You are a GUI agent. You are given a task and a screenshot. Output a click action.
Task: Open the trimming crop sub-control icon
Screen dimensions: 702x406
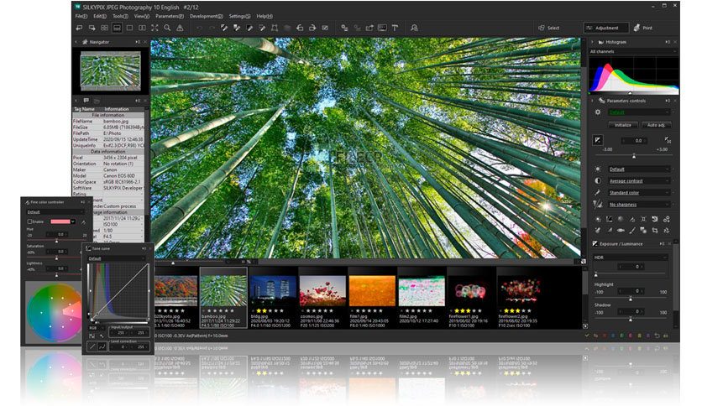pyautogui.click(x=655, y=231)
